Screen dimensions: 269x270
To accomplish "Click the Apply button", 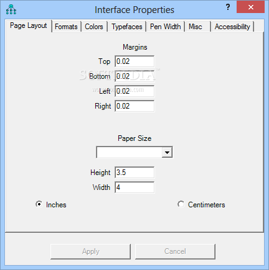I will [90, 251].
